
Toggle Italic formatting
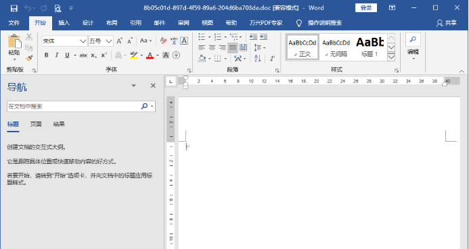[x=57, y=55]
